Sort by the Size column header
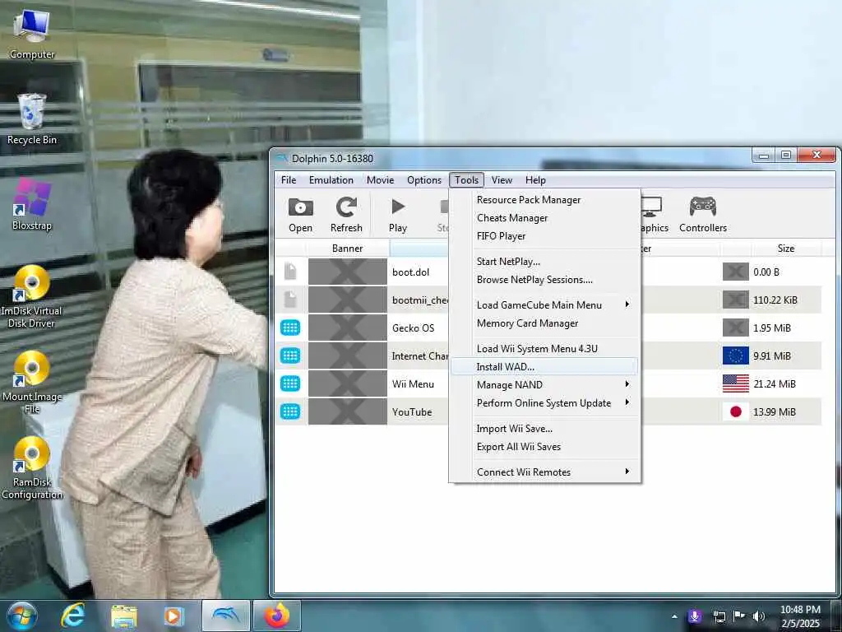Image resolution: width=842 pixels, height=632 pixels. click(785, 249)
